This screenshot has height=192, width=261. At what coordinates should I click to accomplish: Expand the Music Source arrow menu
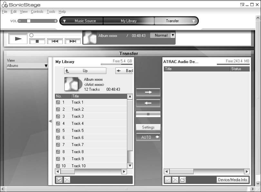click(64, 21)
